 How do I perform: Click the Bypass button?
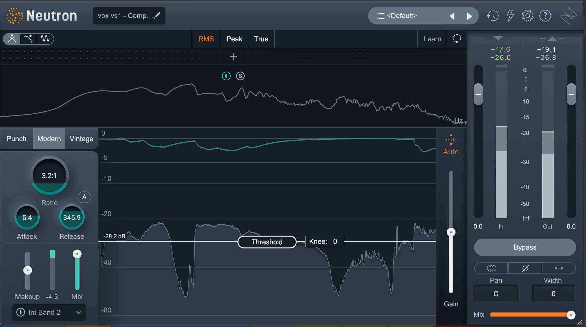[x=525, y=247]
